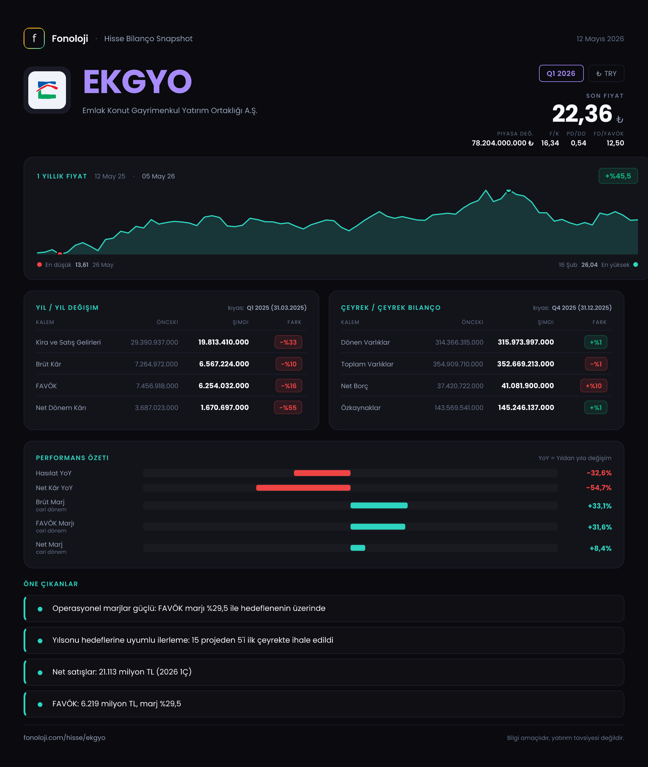Click the Net Kâr YoY red bar
Screen dimensions: 648x767
303,488
